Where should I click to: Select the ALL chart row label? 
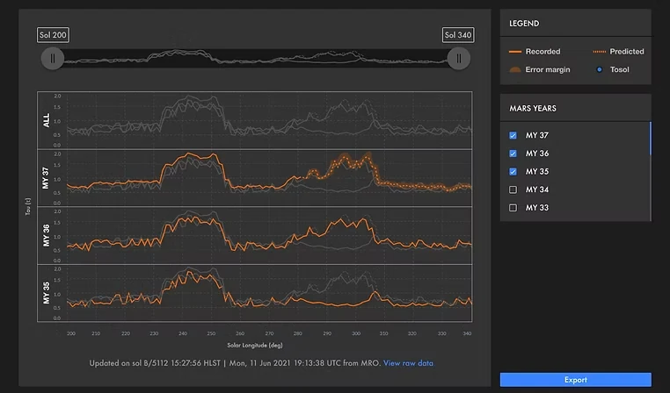[x=46, y=120]
